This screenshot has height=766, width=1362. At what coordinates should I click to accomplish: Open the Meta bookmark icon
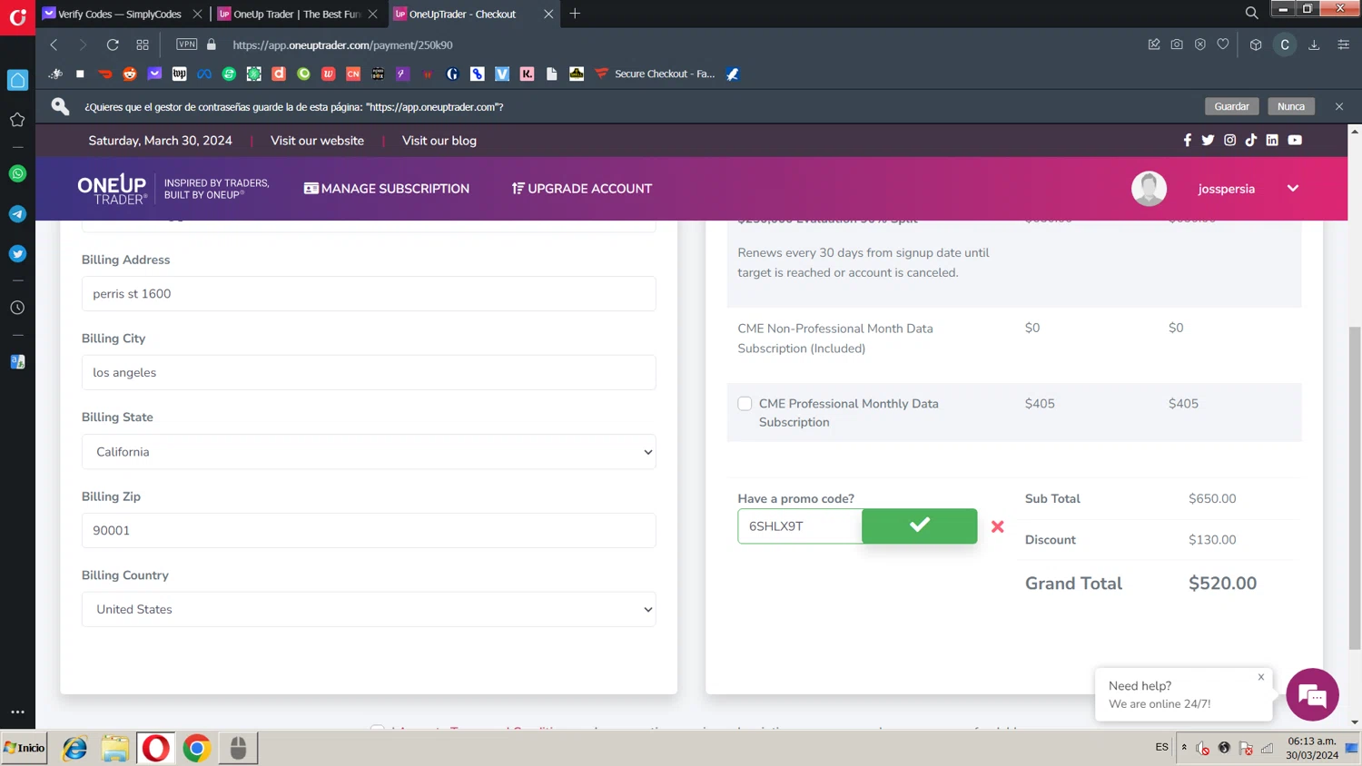point(204,74)
